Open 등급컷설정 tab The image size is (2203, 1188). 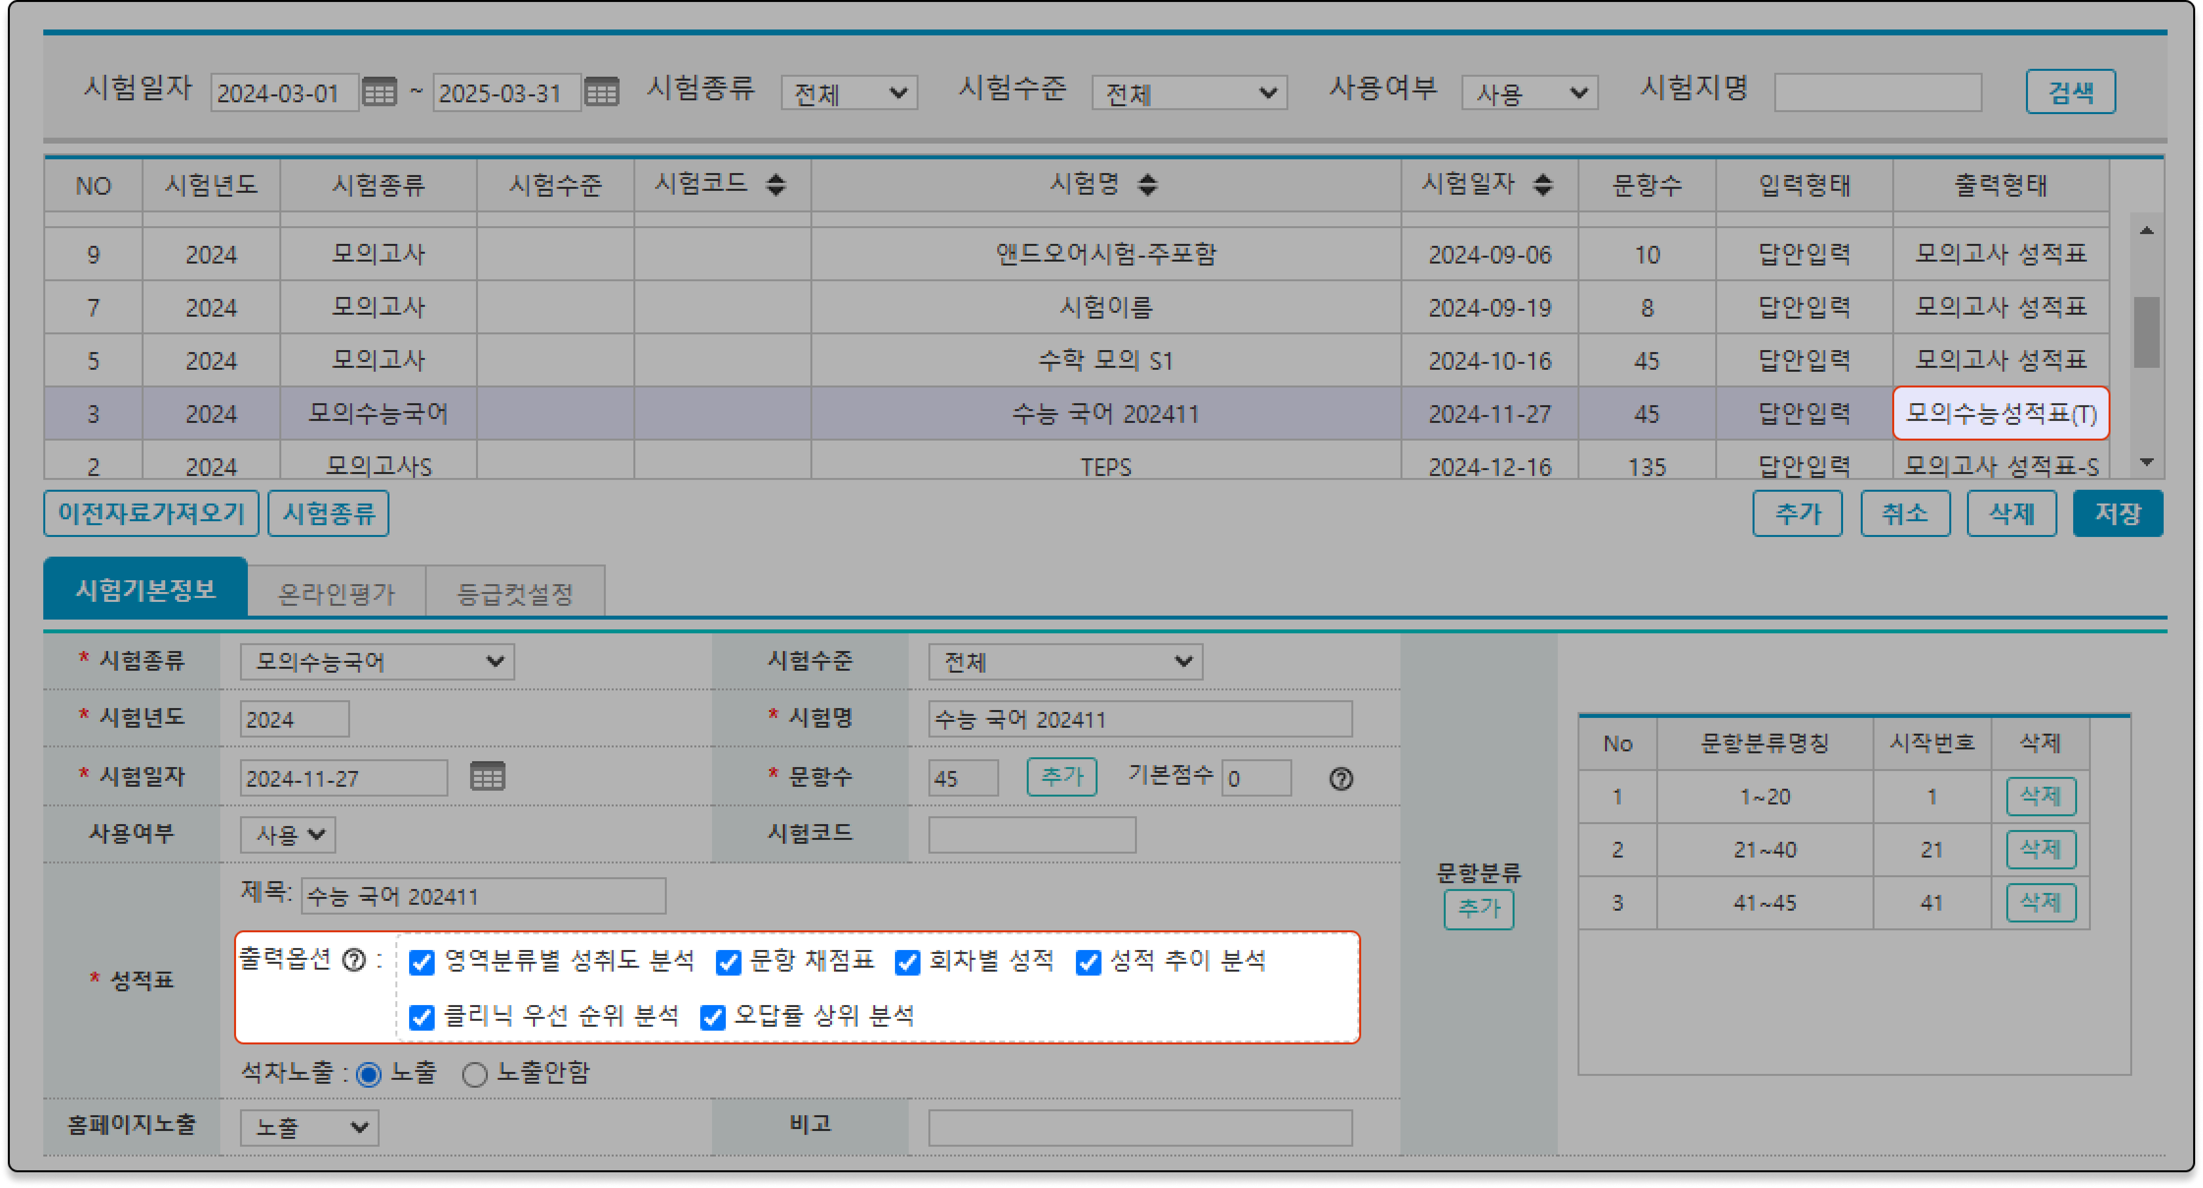click(515, 593)
